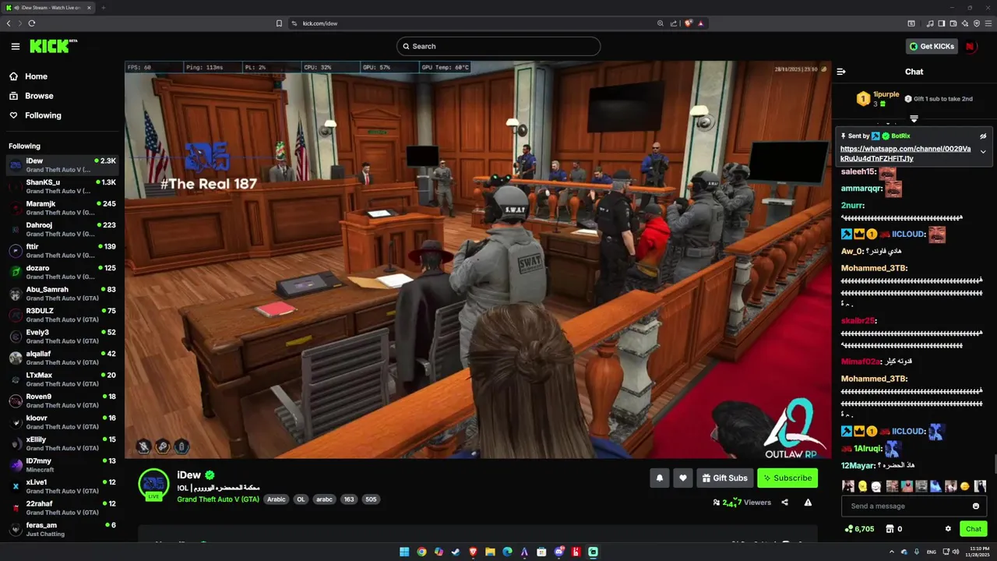The image size is (997, 561).
Task: Open the browser zoom indicator
Action: click(x=661, y=23)
